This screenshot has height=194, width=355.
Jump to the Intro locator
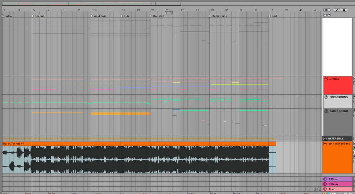7,16
